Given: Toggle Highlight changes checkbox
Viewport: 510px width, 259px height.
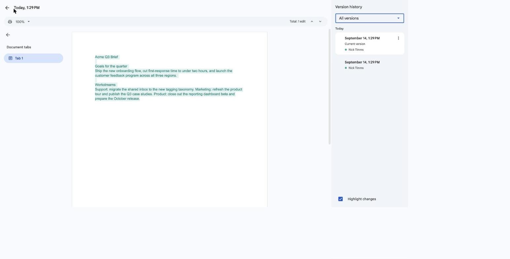Looking at the screenshot, I should pos(340,199).
